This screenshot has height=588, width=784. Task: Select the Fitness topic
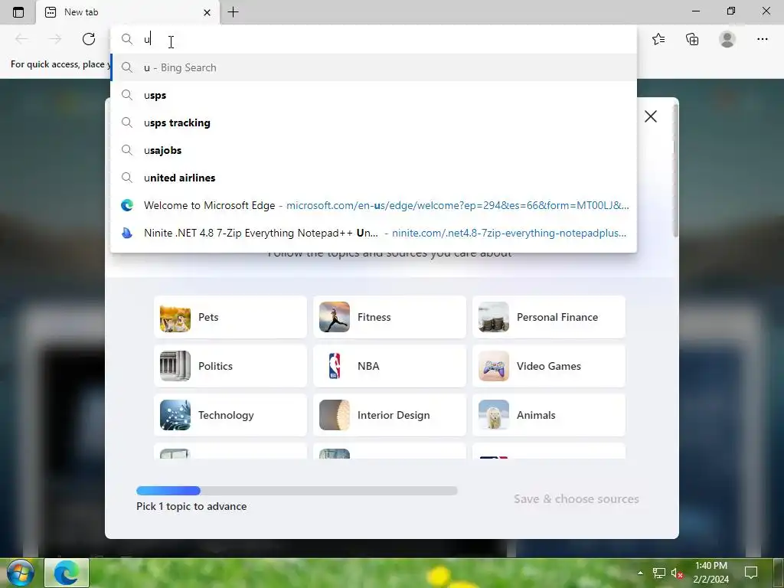click(x=390, y=317)
